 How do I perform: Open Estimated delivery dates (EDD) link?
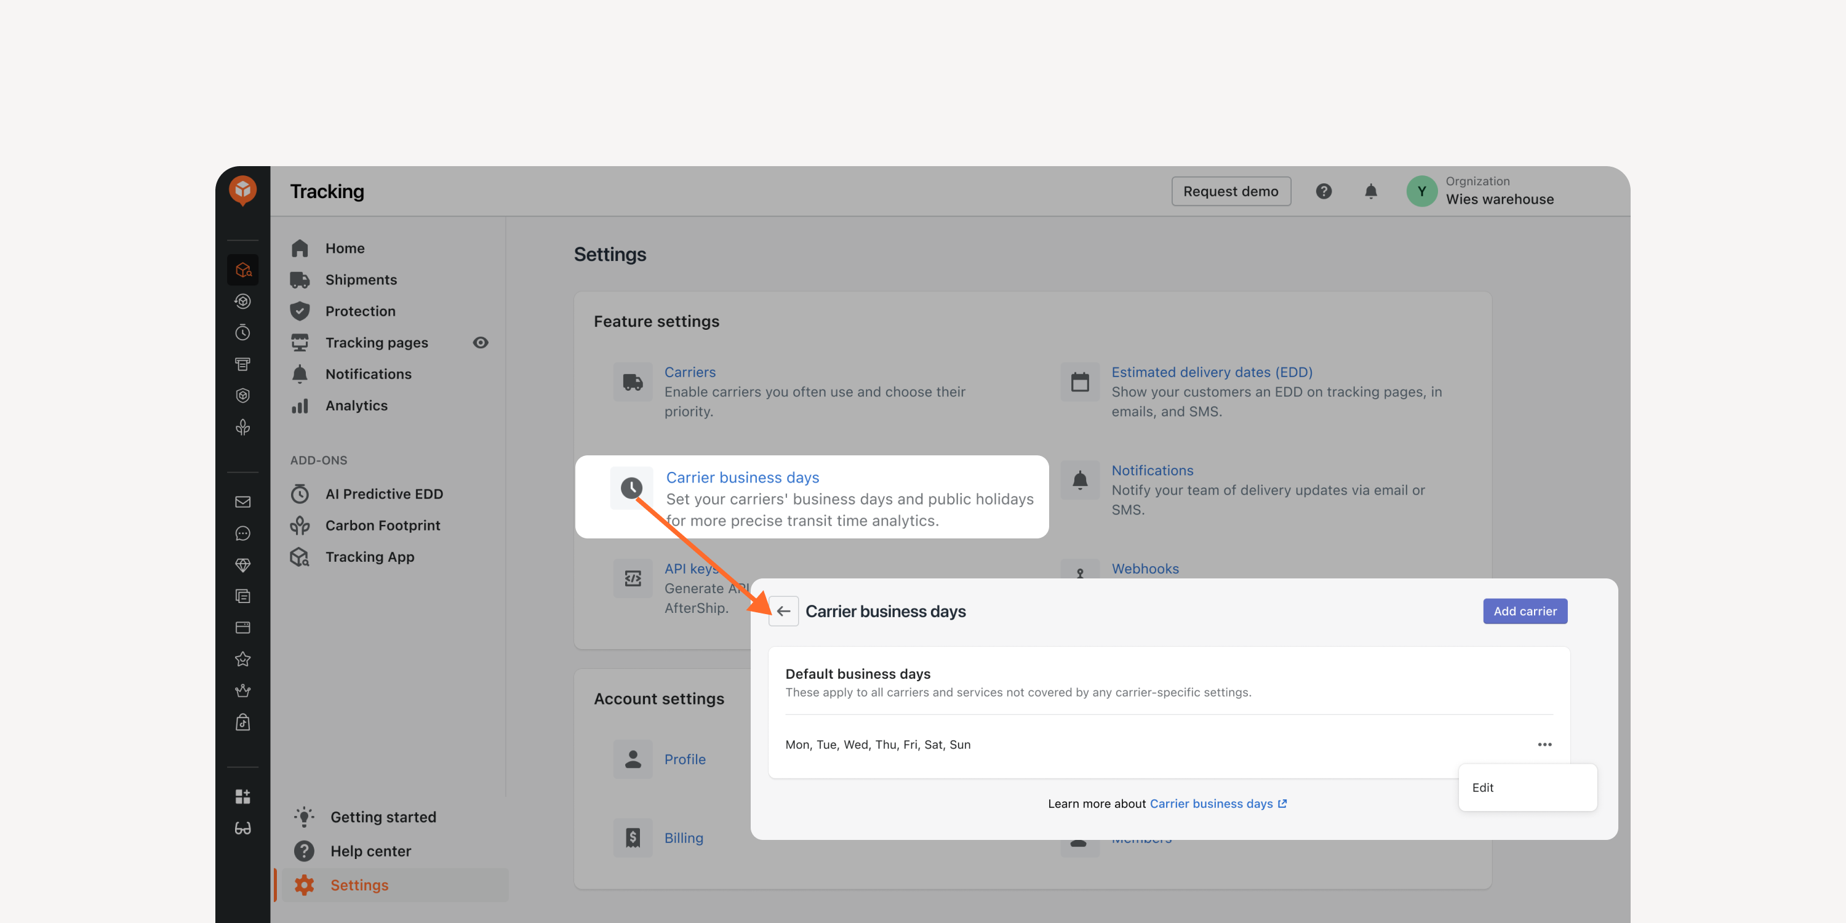click(x=1211, y=372)
